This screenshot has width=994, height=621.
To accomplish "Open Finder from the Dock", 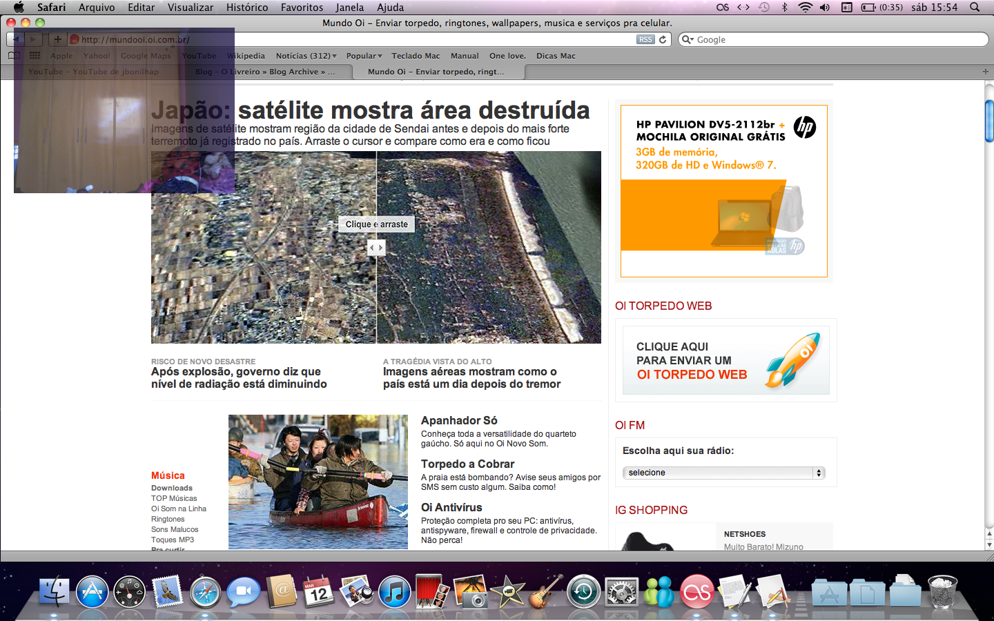I will point(54,592).
